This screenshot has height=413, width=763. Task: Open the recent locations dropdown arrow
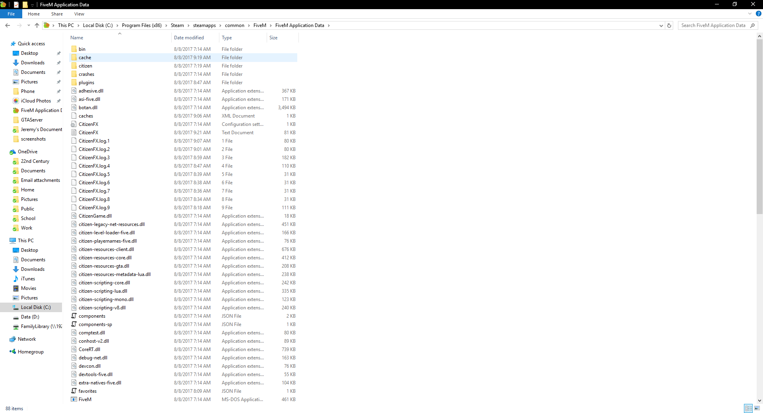[x=29, y=25]
